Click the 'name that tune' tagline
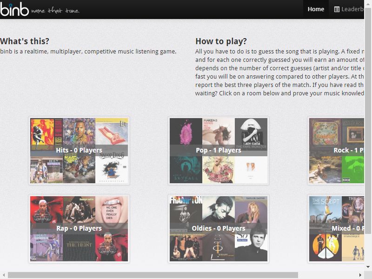This screenshot has width=372, height=279. pyautogui.click(x=55, y=11)
